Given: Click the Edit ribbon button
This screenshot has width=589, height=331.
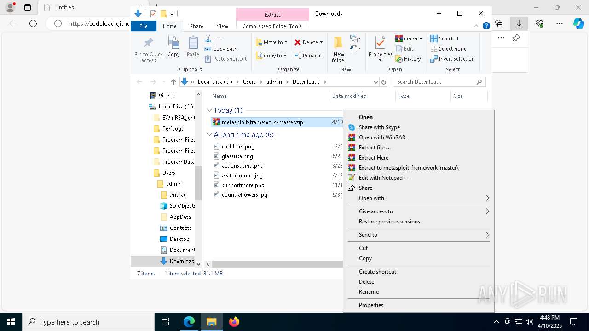Looking at the screenshot, I should [404, 49].
